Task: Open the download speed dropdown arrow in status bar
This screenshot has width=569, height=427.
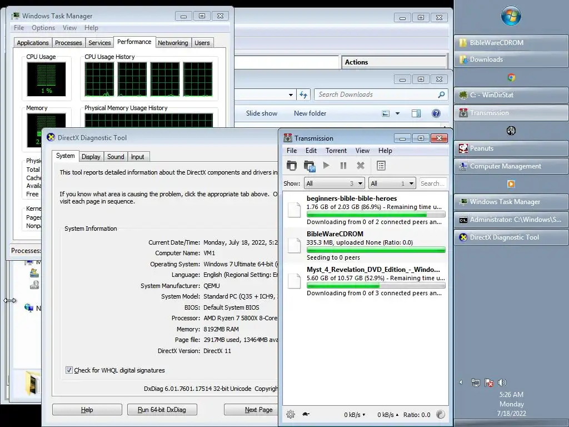Action: (363, 415)
